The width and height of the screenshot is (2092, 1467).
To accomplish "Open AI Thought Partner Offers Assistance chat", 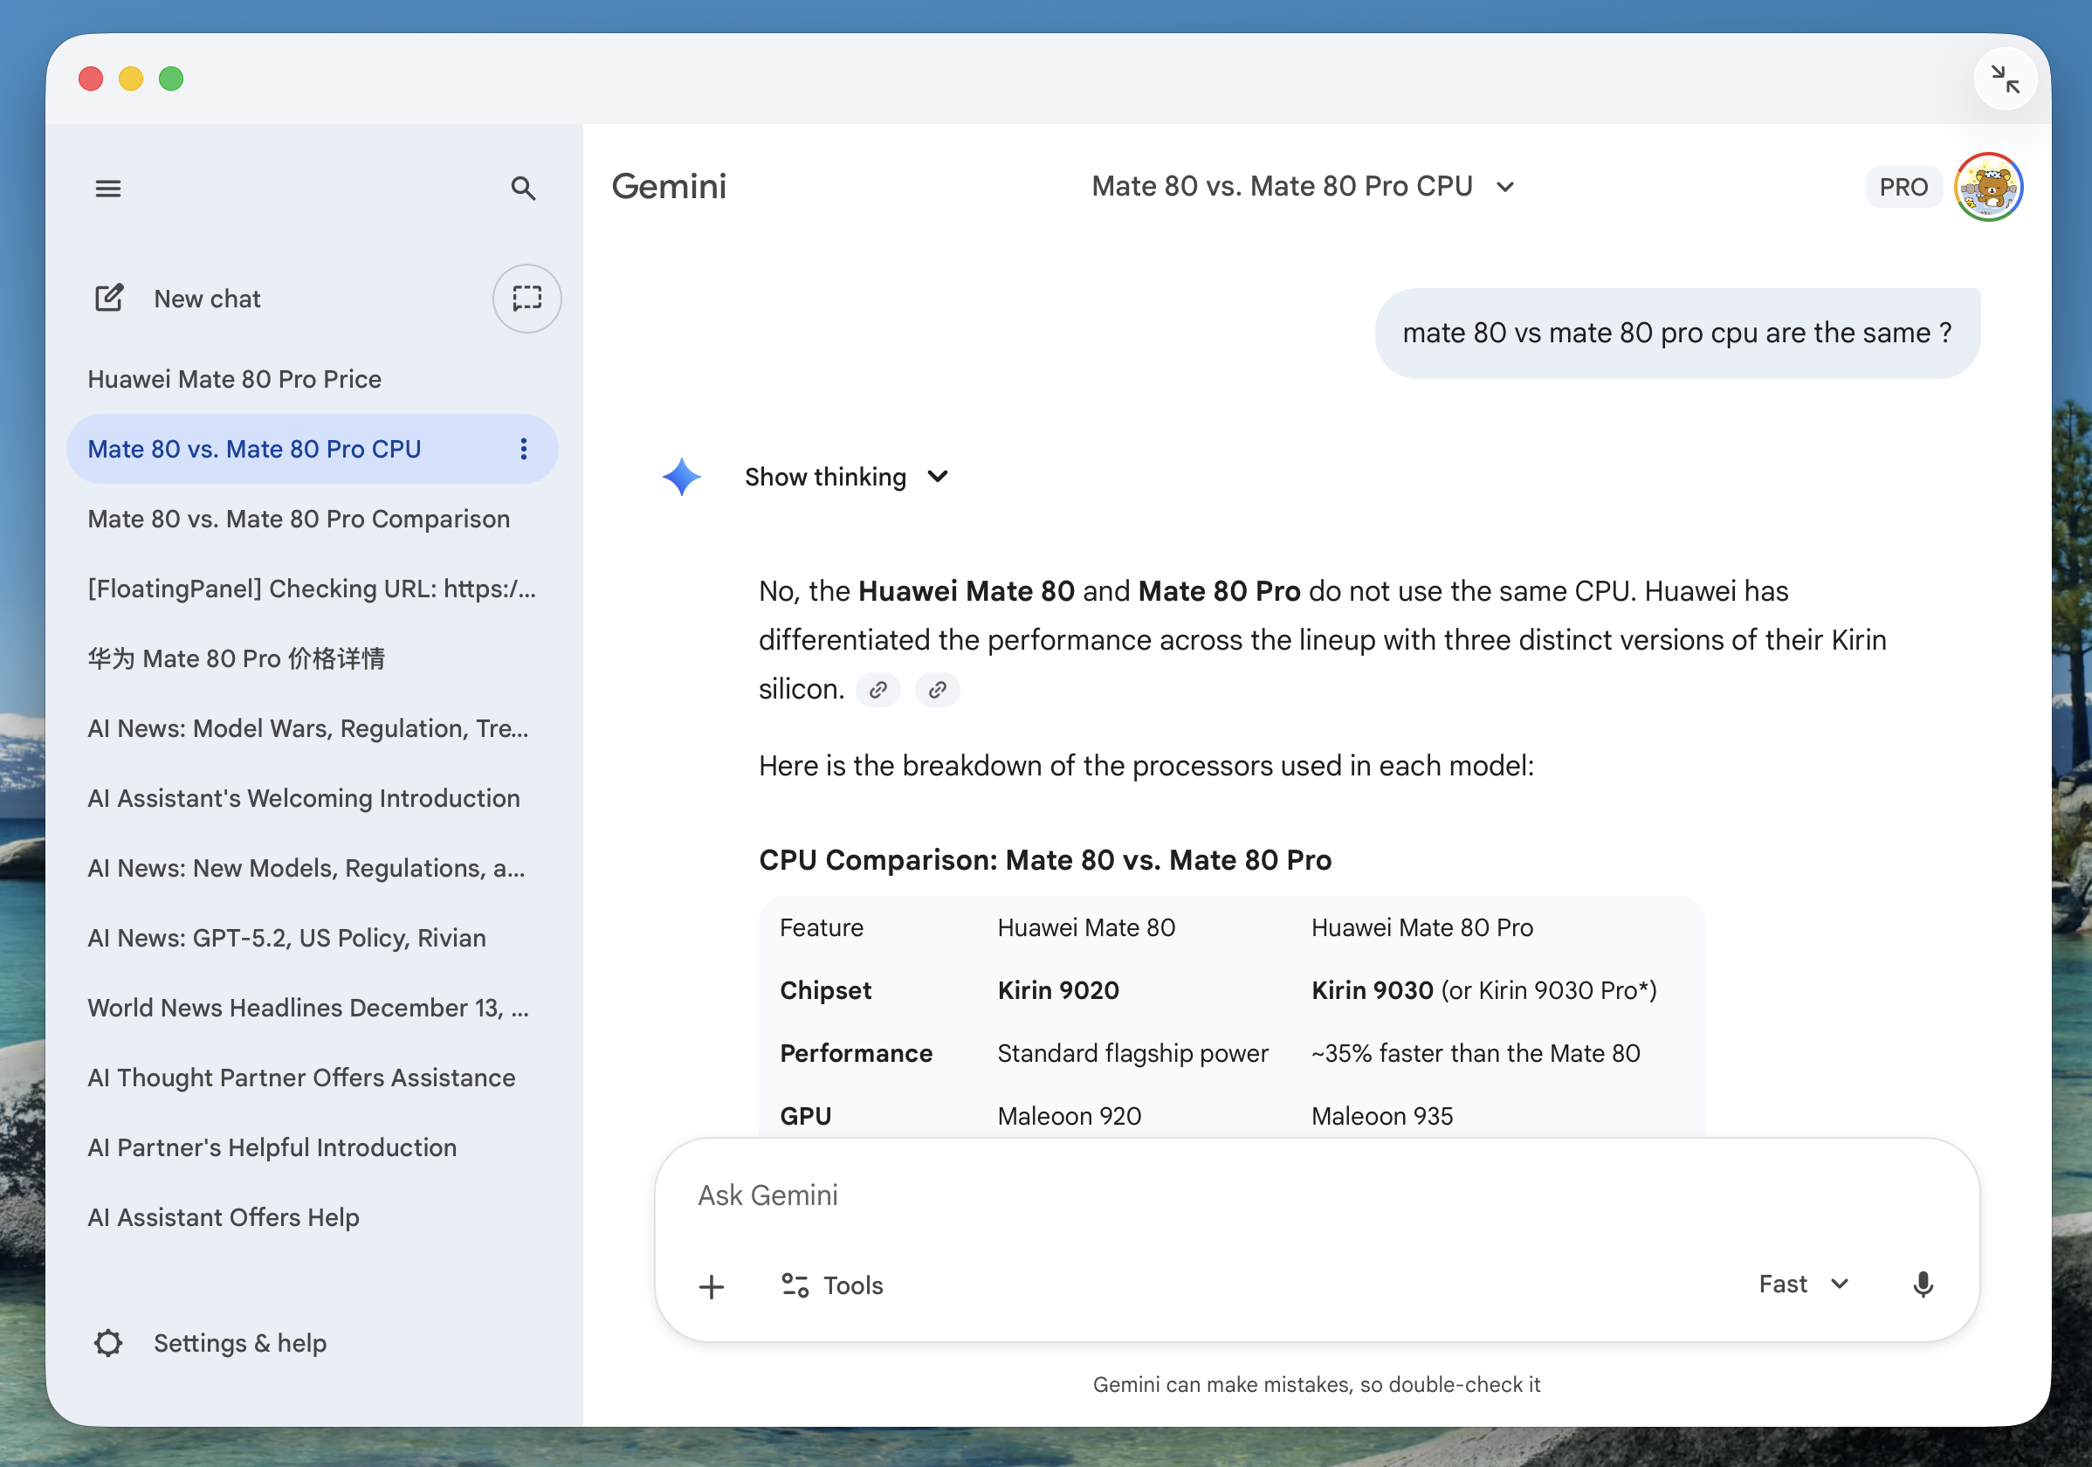I will pyautogui.click(x=313, y=1078).
